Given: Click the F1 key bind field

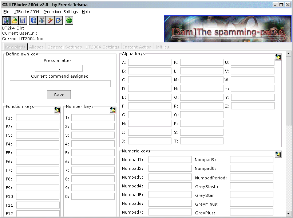Looking at the screenshot, I should (37, 118).
